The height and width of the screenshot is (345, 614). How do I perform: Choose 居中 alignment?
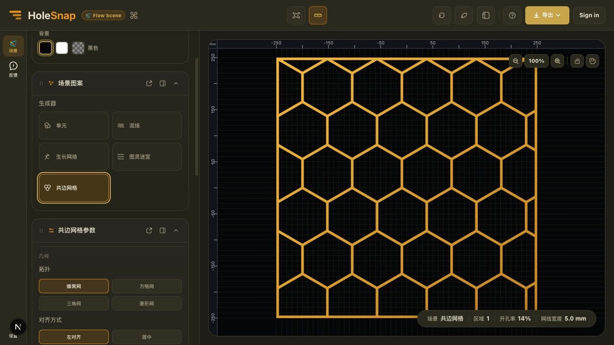coord(147,337)
